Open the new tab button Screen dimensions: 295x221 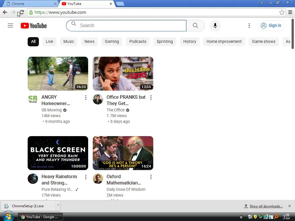(120, 4)
